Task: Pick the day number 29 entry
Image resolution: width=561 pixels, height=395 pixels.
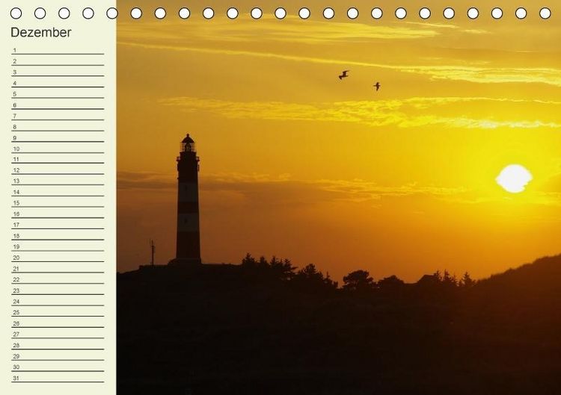Action: [58, 356]
